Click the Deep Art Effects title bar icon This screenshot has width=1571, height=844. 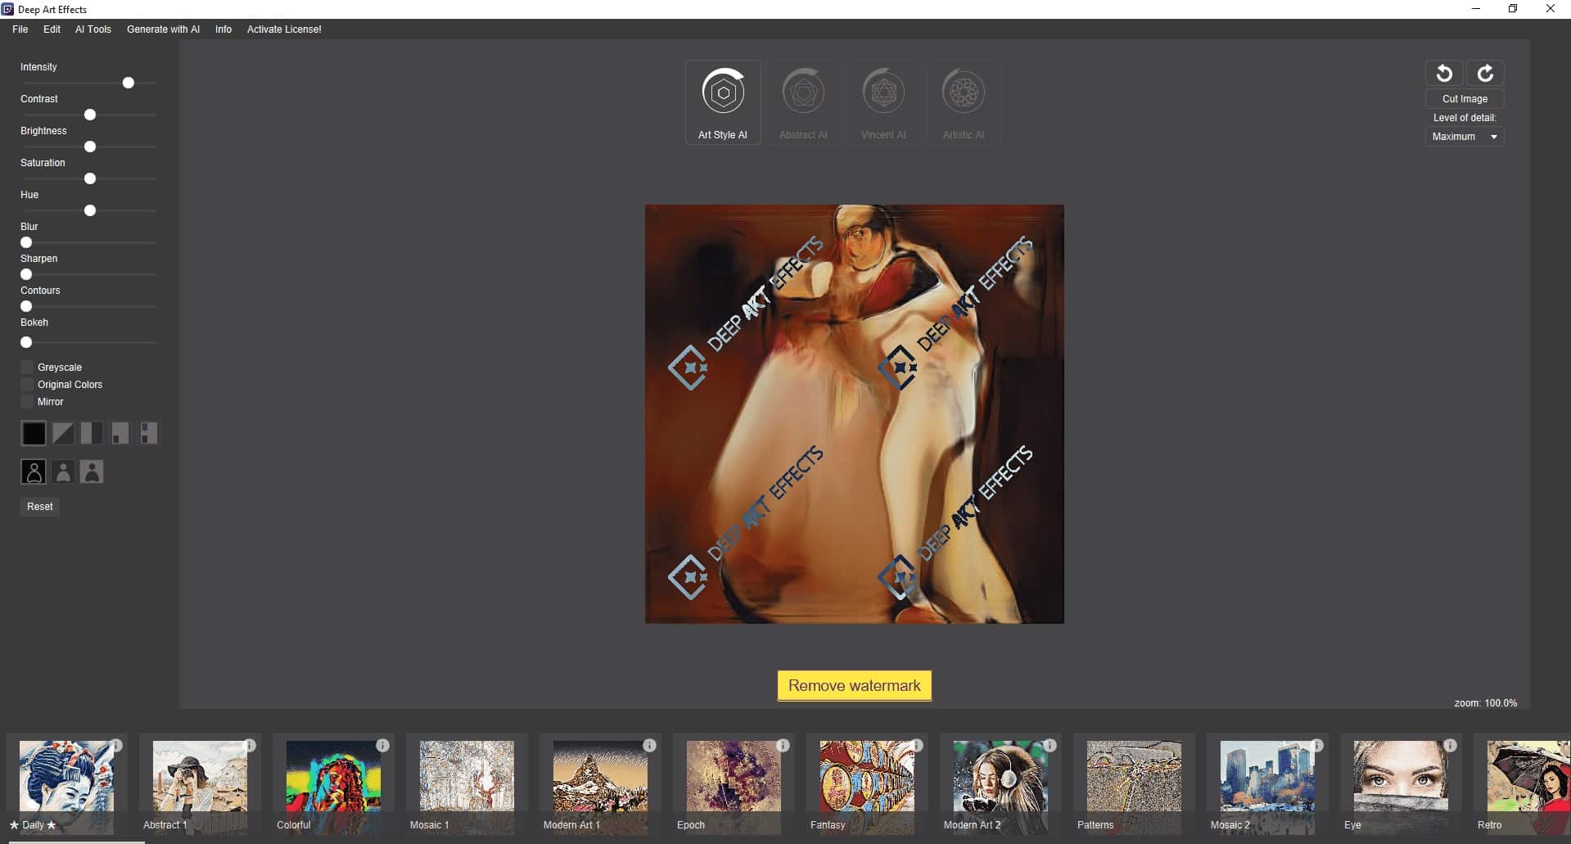click(x=7, y=9)
